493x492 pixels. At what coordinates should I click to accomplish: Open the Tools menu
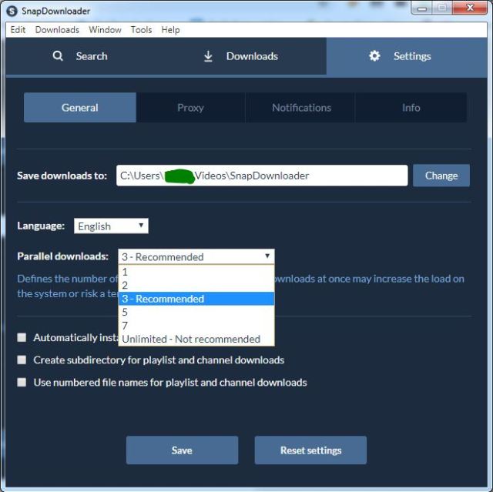141,30
